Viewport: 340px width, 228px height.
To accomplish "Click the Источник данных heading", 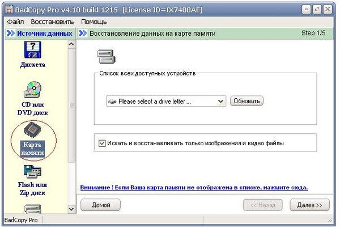I will coord(45,33).
